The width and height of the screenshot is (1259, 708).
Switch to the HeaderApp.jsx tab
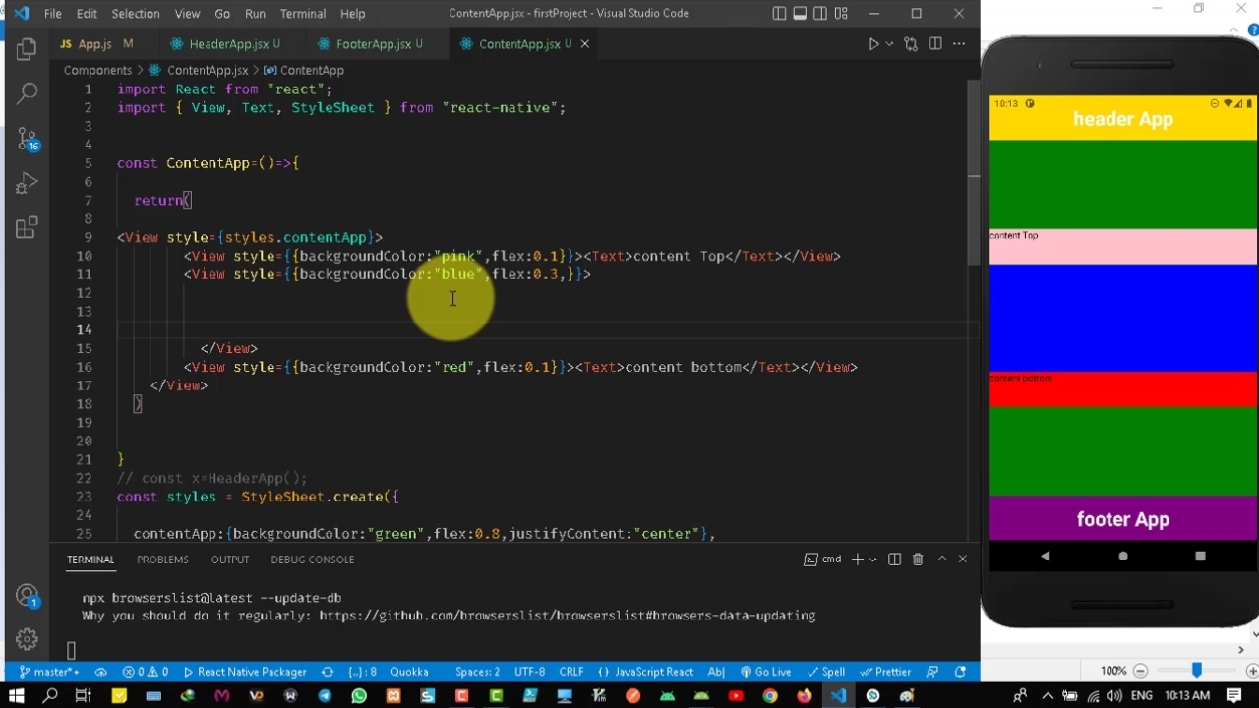coord(228,44)
